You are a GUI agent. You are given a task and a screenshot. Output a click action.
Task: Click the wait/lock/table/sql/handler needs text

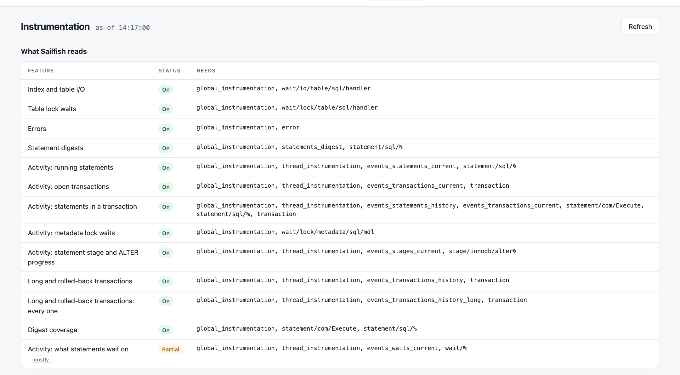point(330,108)
